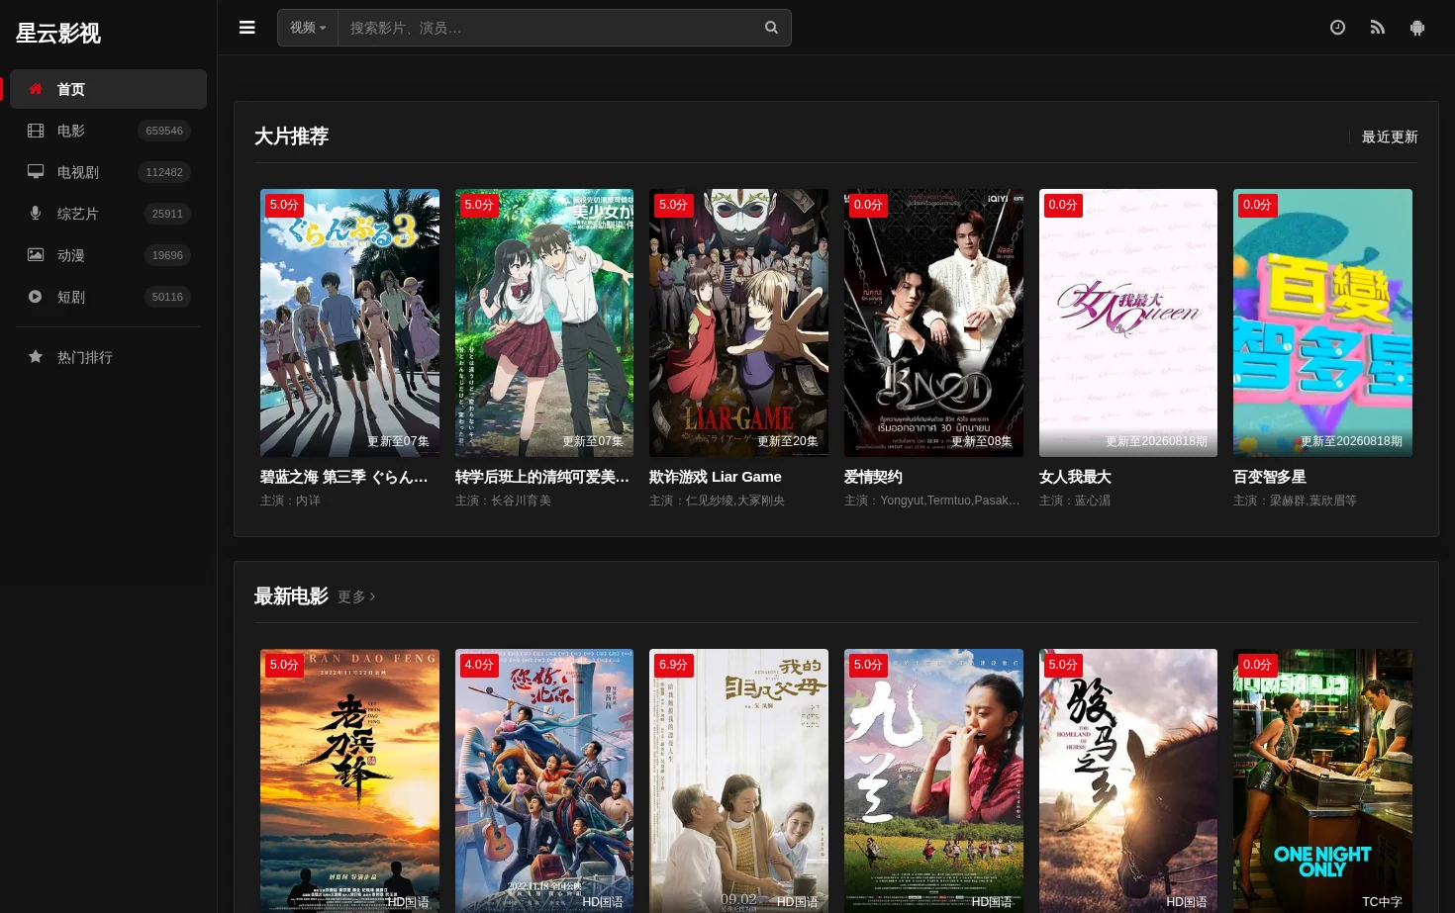Image resolution: width=1455 pixels, height=913 pixels.
Task: Open the 转学后班上的清纯可爱美… title link
Action: coord(542,477)
